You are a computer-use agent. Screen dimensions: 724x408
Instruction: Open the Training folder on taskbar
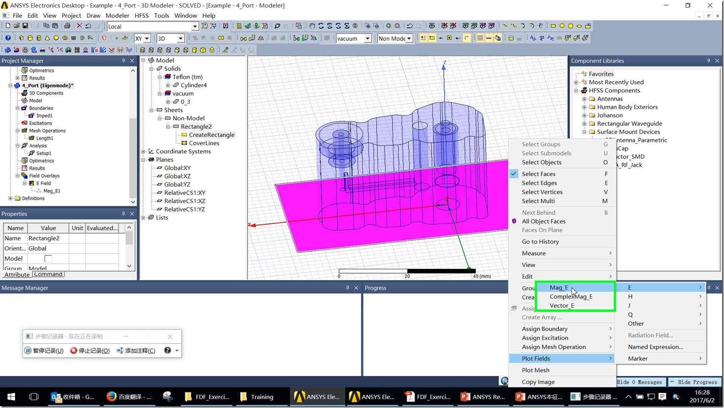(x=257, y=397)
